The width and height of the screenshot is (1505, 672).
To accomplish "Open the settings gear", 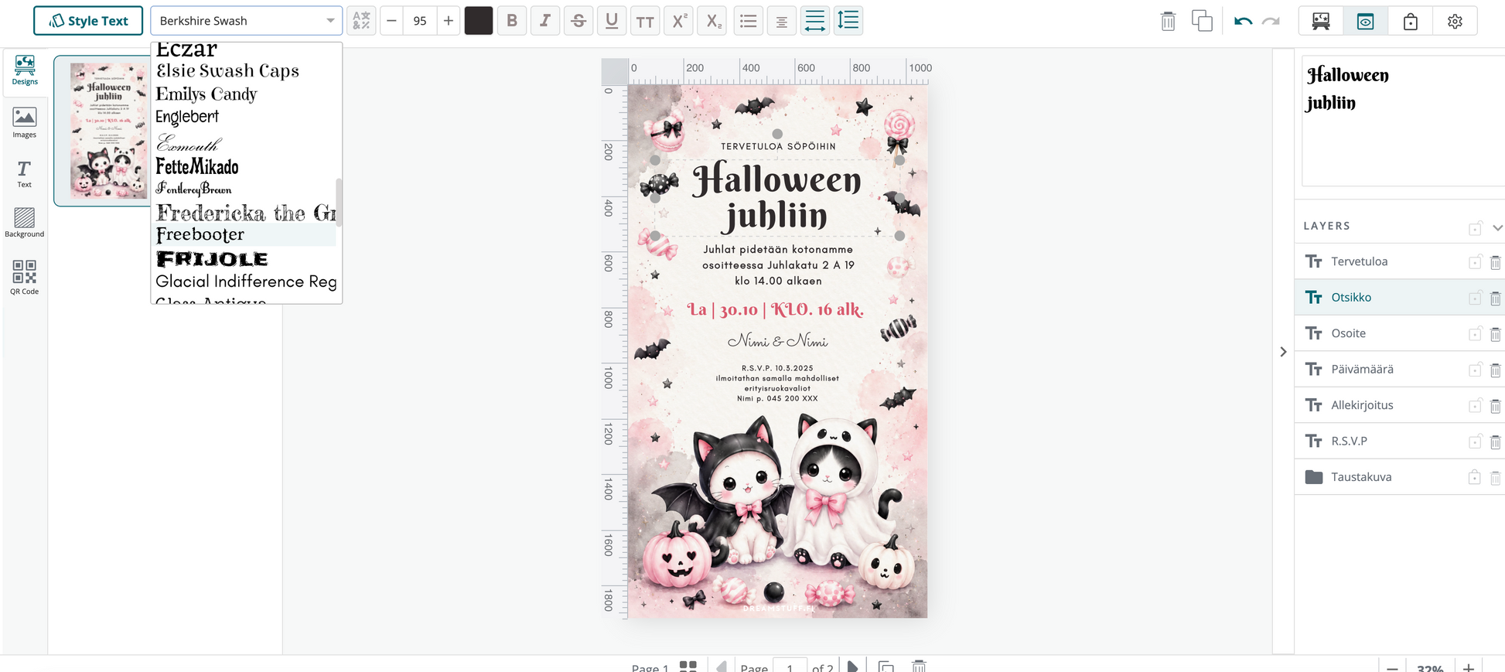I will 1455,22.
